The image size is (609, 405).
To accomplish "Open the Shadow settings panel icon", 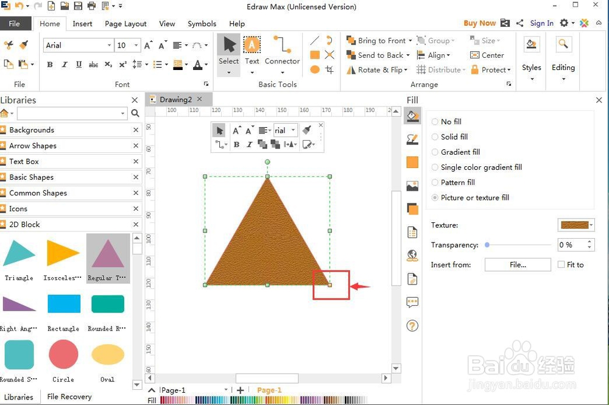I will pyautogui.click(x=412, y=209).
